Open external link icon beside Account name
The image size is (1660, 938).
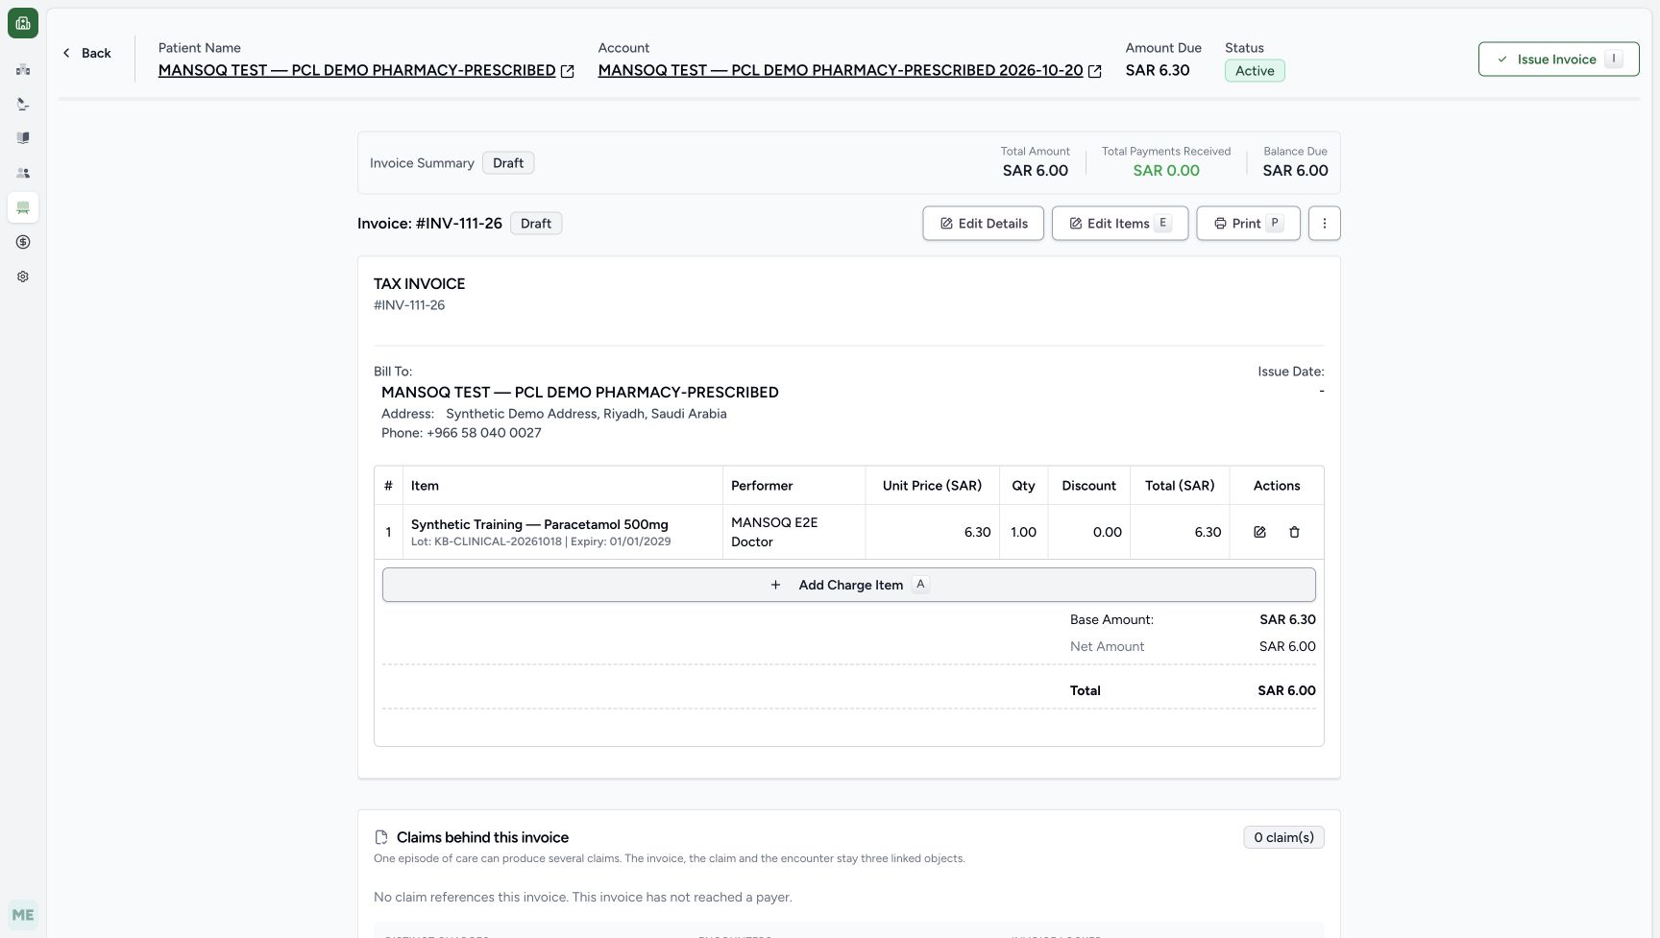1094,71
